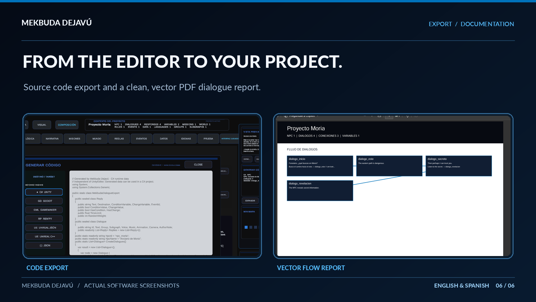
Task: Click the English & Spanish footer label
Action: pyautogui.click(x=462, y=286)
